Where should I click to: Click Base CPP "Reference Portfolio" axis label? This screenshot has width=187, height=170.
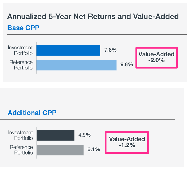tap(21, 65)
